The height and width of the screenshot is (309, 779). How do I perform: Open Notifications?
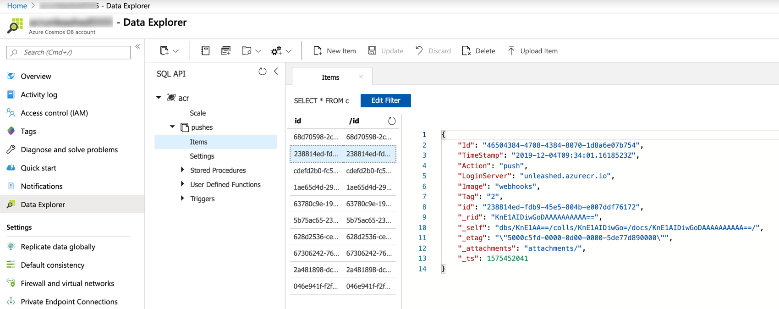(41, 186)
